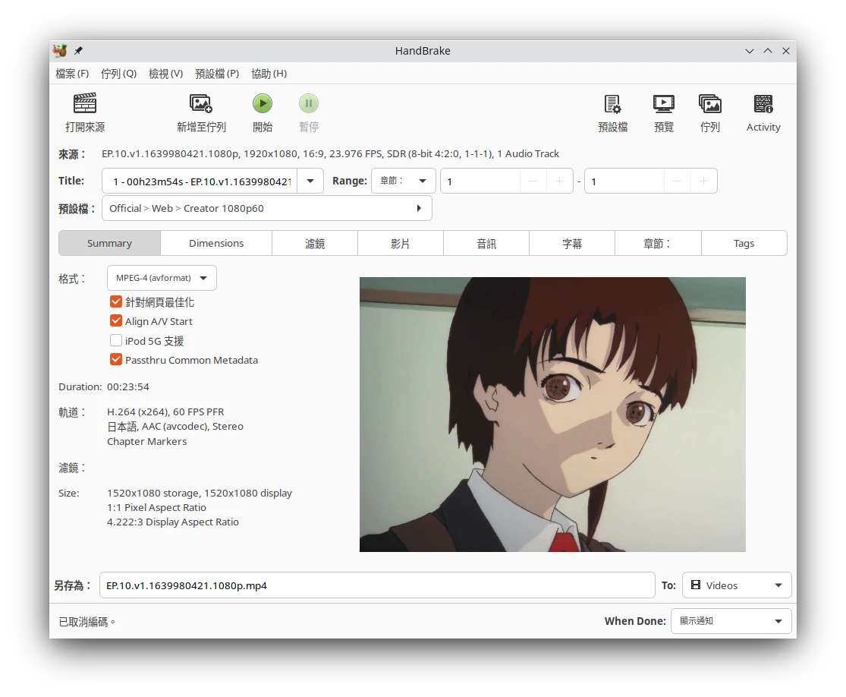Viewport: 846px width, 697px height.
Task: Switch to the Dimensions tab
Action: pyautogui.click(x=216, y=244)
